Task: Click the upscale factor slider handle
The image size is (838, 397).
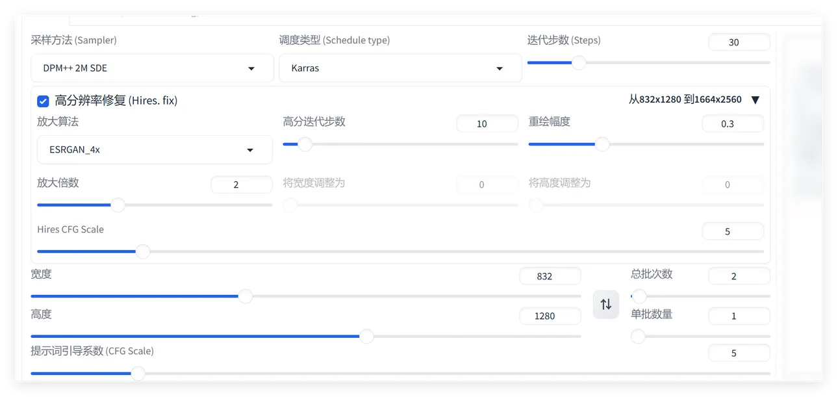Action: [x=118, y=205]
